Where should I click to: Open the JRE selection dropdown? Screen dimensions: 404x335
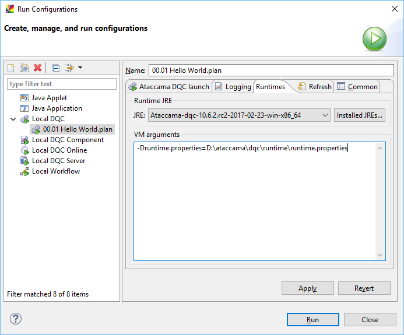coord(239,115)
